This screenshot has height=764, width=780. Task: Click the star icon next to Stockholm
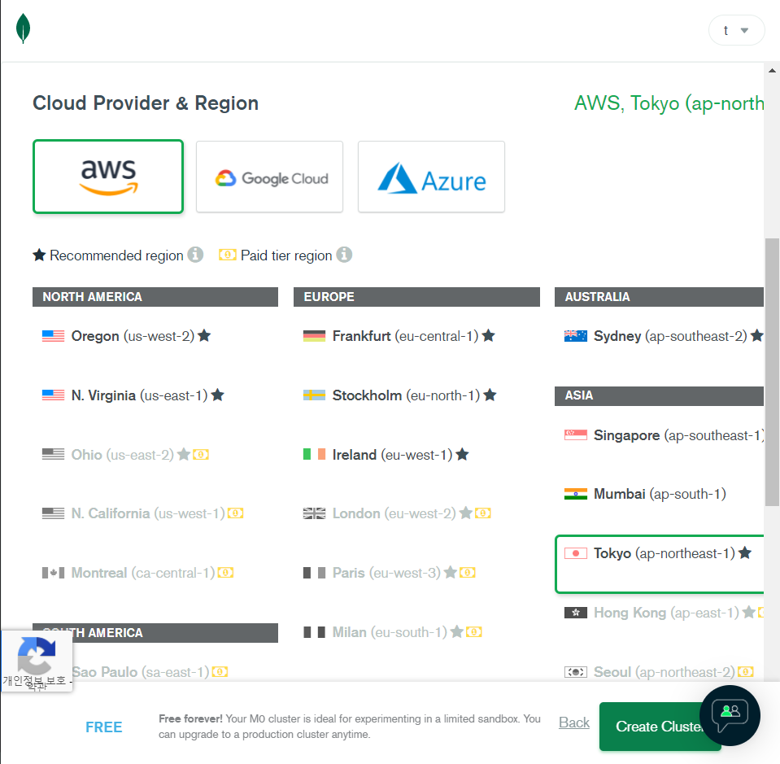490,395
